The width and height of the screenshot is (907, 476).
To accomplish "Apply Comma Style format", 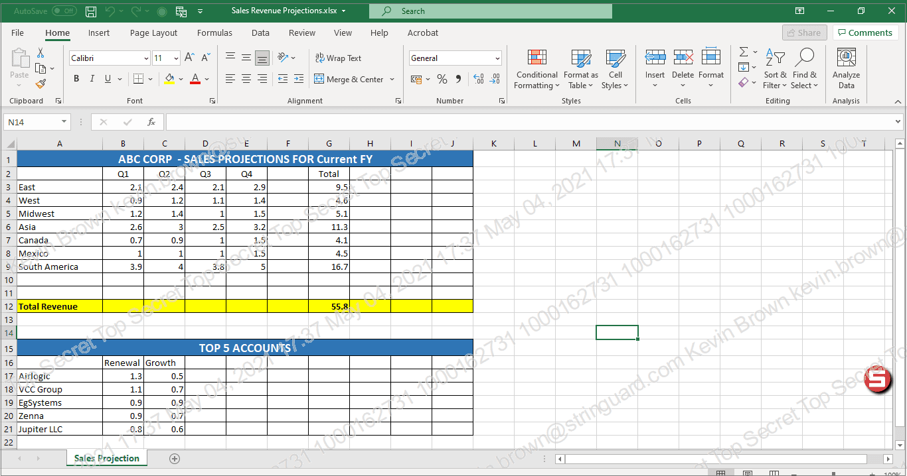I will (x=458, y=80).
